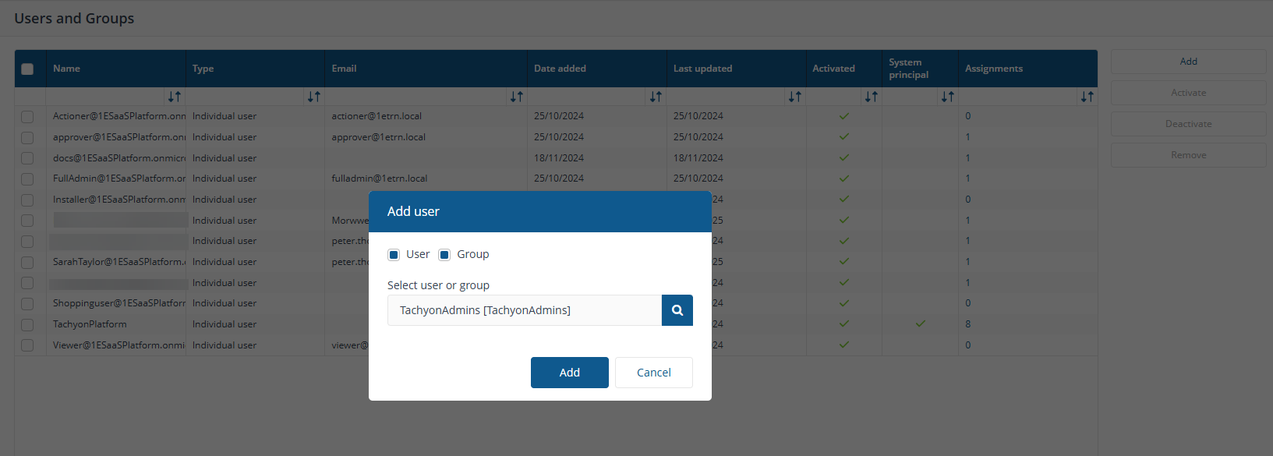
Task: Sort by Email column arrows icon
Action: tap(516, 97)
